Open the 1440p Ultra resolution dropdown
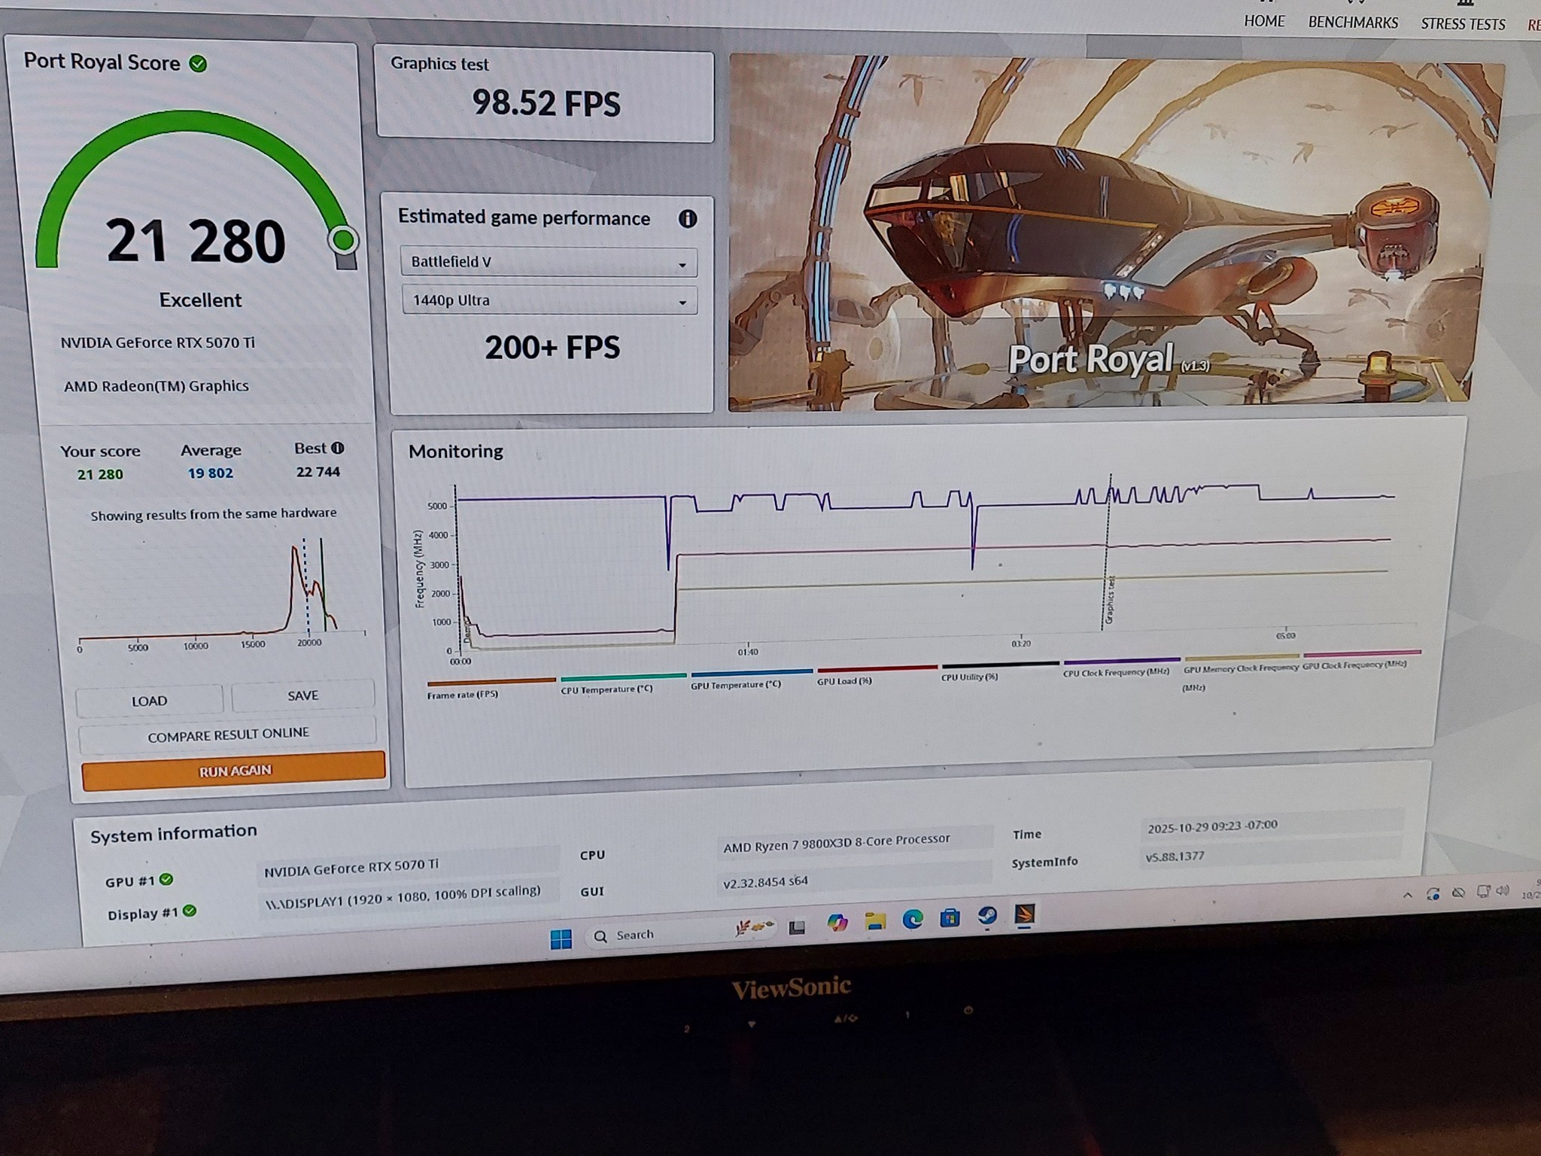This screenshot has width=1541, height=1156. (x=549, y=300)
